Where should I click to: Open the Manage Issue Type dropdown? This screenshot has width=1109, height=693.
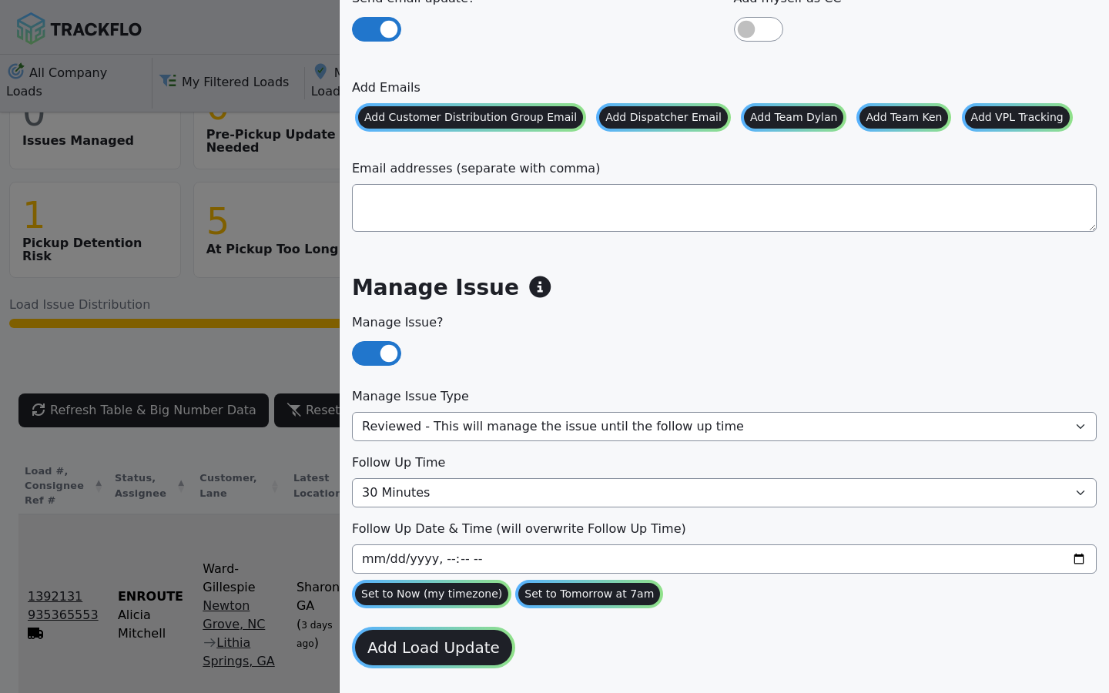point(724,427)
